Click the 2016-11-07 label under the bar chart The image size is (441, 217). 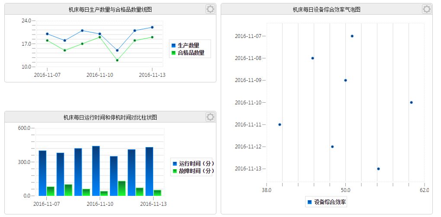point(46,204)
